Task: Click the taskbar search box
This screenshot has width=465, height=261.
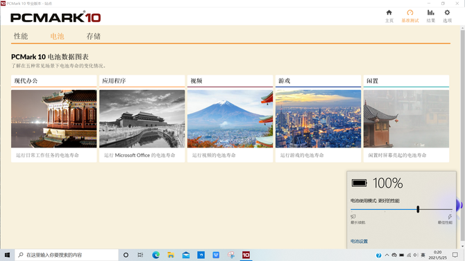Action: tap(67, 255)
